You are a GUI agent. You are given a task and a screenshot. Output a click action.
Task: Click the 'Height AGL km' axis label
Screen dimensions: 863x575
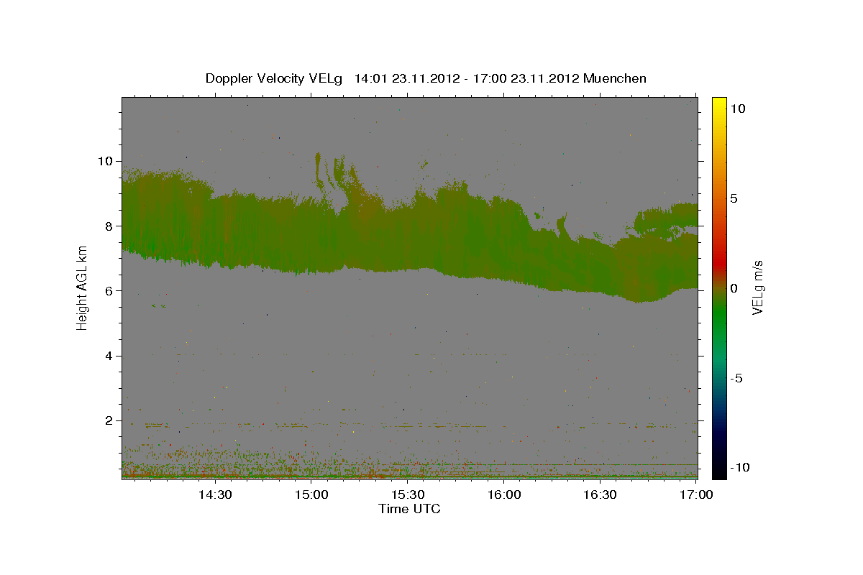point(82,288)
